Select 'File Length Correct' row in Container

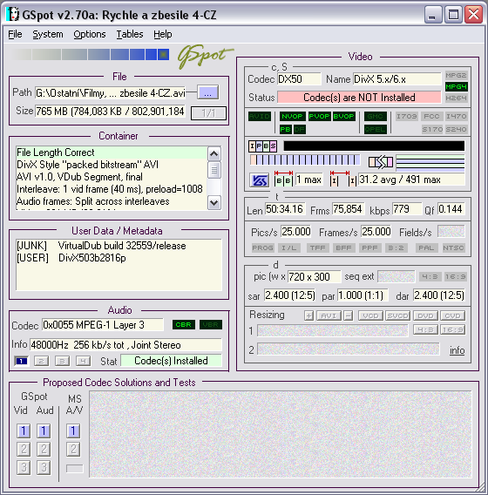(112, 153)
